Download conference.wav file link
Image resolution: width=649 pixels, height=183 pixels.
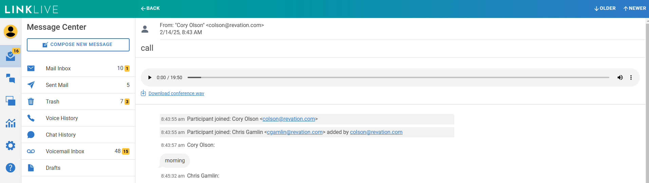click(x=176, y=93)
